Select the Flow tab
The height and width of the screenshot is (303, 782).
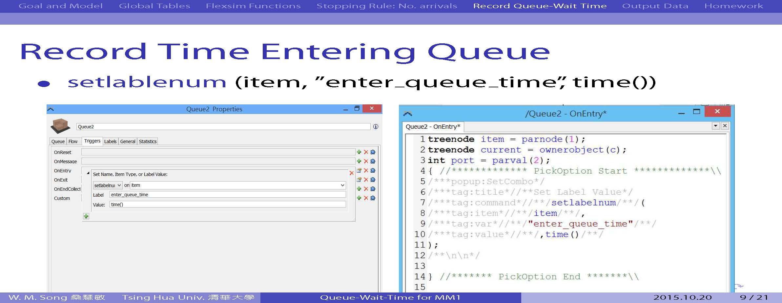coord(73,141)
